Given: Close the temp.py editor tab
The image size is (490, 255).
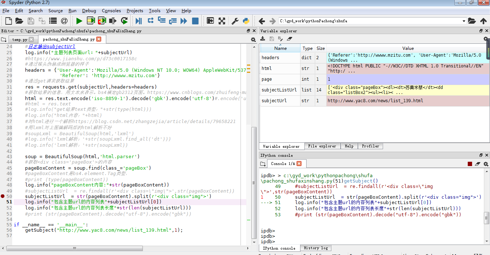Looking at the screenshot, I should click(31, 39).
